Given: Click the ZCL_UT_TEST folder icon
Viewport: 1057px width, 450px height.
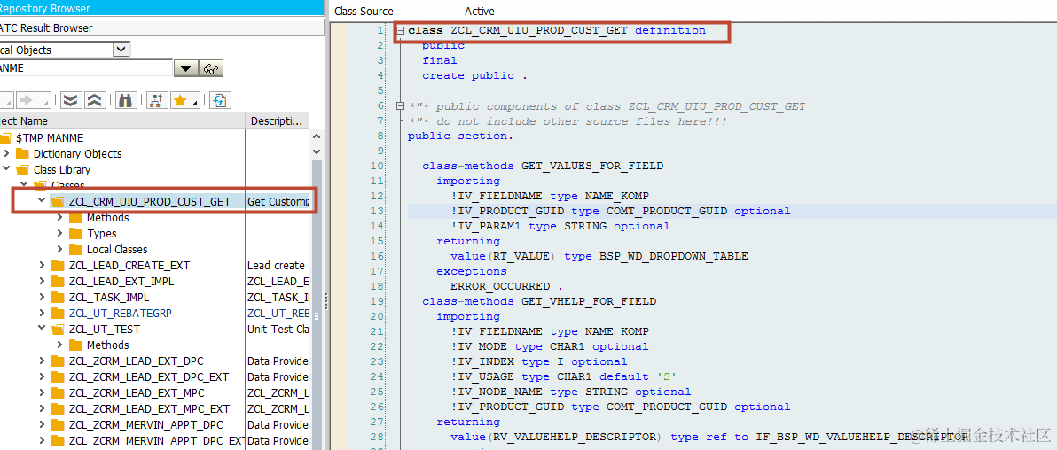Looking at the screenshot, I should click(58, 330).
